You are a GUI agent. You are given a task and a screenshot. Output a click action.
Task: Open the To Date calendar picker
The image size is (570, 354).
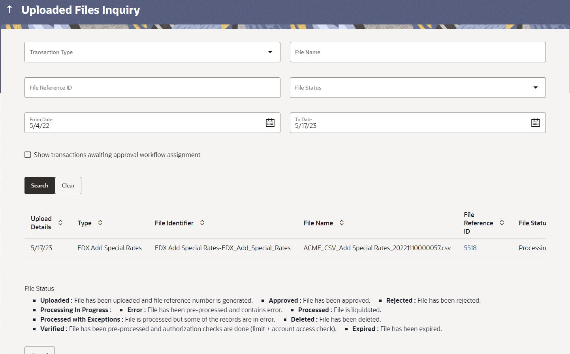tap(536, 123)
